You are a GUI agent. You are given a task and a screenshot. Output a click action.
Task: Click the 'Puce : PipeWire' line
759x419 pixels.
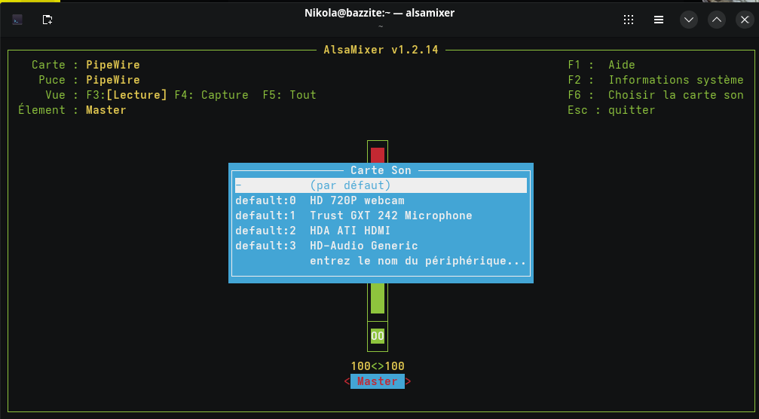(x=89, y=80)
